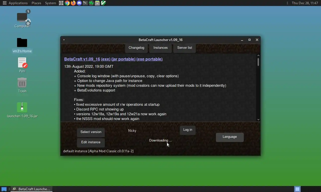Click the '13th August 2022, 19:00 GMT' text
The image size is (321, 192).
89,66
